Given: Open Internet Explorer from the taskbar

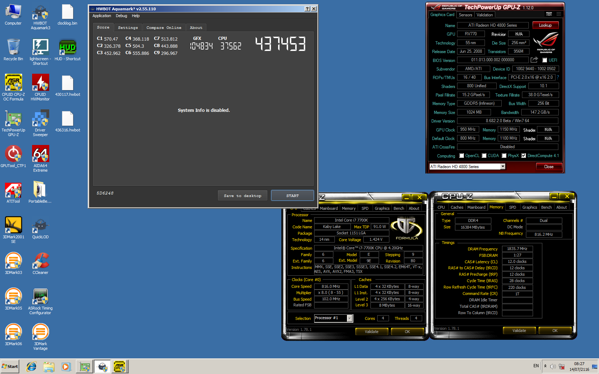Looking at the screenshot, I should (x=31, y=367).
